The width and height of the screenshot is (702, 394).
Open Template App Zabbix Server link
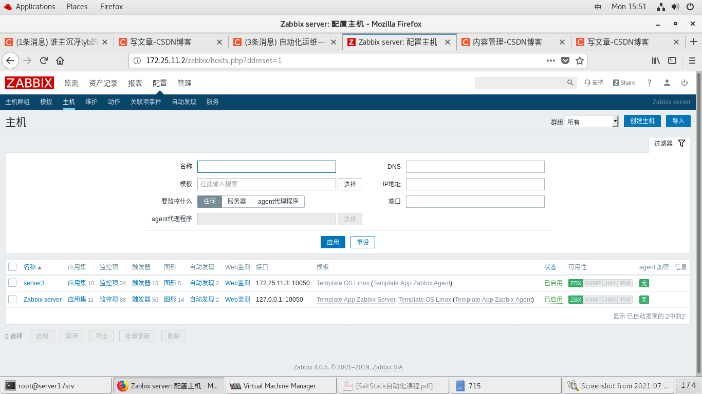point(356,300)
